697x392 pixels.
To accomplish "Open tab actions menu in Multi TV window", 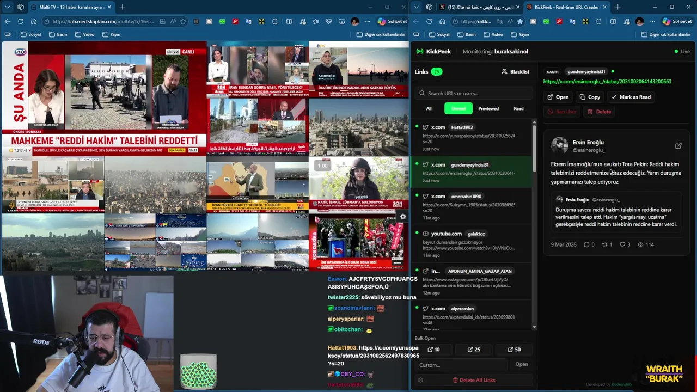I will tap(7, 7).
